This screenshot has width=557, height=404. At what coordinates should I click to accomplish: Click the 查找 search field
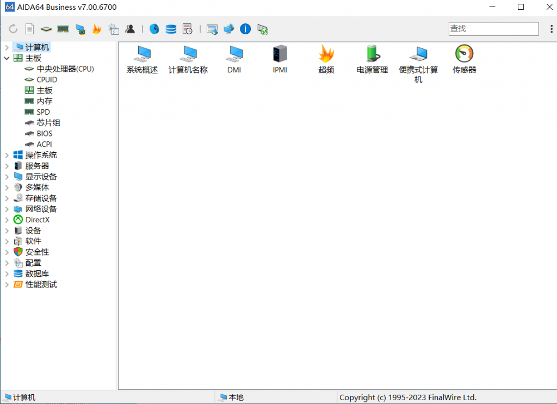click(493, 29)
